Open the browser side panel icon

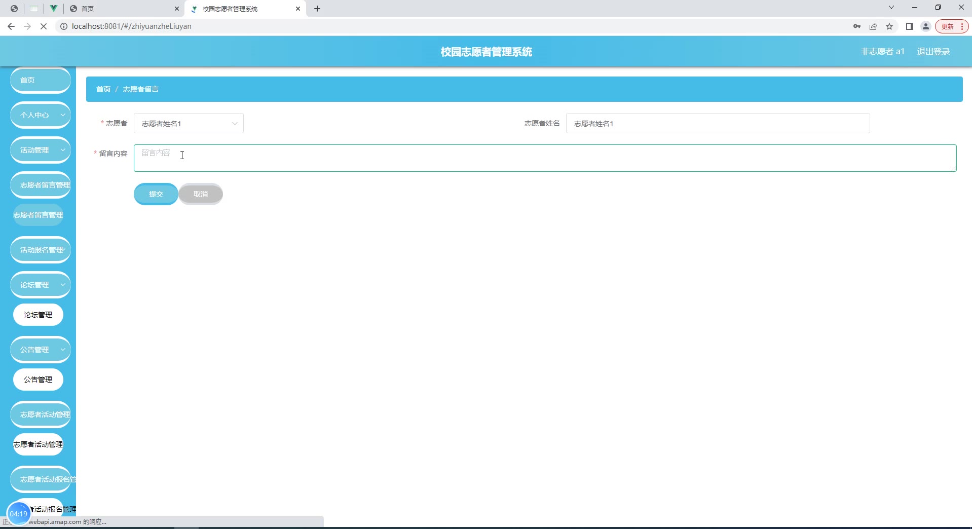point(910,26)
